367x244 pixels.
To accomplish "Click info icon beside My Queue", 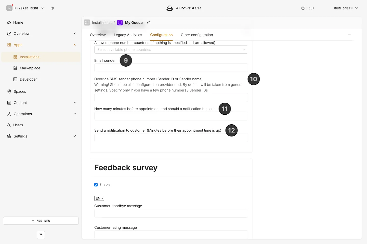I will [149, 23].
